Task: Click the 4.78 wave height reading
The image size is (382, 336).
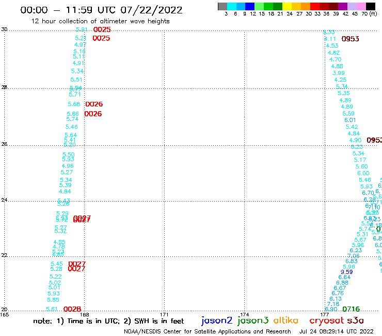Action: (x=59, y=247)
